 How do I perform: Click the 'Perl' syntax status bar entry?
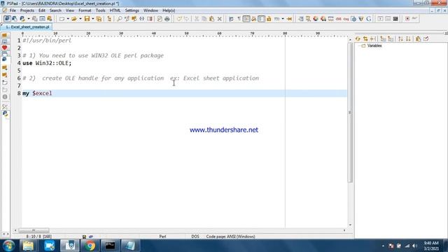coord(162,237)
